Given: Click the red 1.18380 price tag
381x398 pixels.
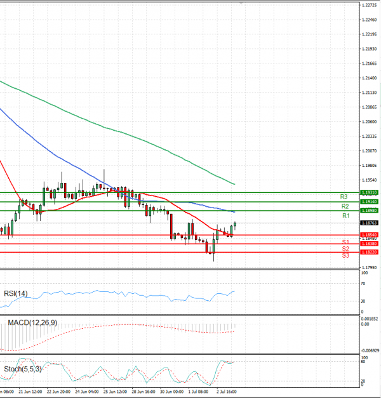Looking at the screenshot, I should (x=370, y=244).
